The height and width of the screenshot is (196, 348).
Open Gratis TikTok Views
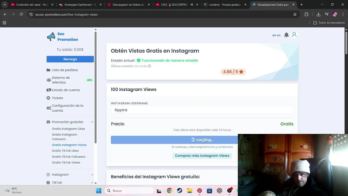point(66,163)
